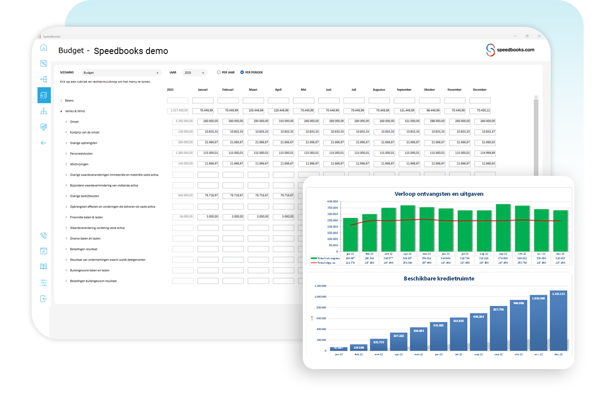Open settings sliders icon in the sidebar

[44, 283]
